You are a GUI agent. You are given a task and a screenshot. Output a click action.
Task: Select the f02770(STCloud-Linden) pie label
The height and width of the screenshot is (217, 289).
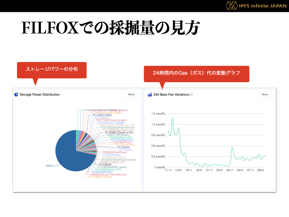[111, 120]
